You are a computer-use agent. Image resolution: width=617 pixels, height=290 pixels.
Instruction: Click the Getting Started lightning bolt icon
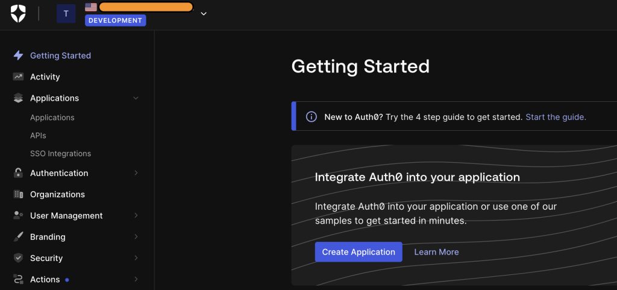(x=18, y=55)
